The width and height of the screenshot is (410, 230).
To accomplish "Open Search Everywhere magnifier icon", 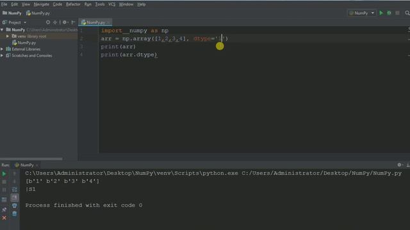I will (407, 13).
